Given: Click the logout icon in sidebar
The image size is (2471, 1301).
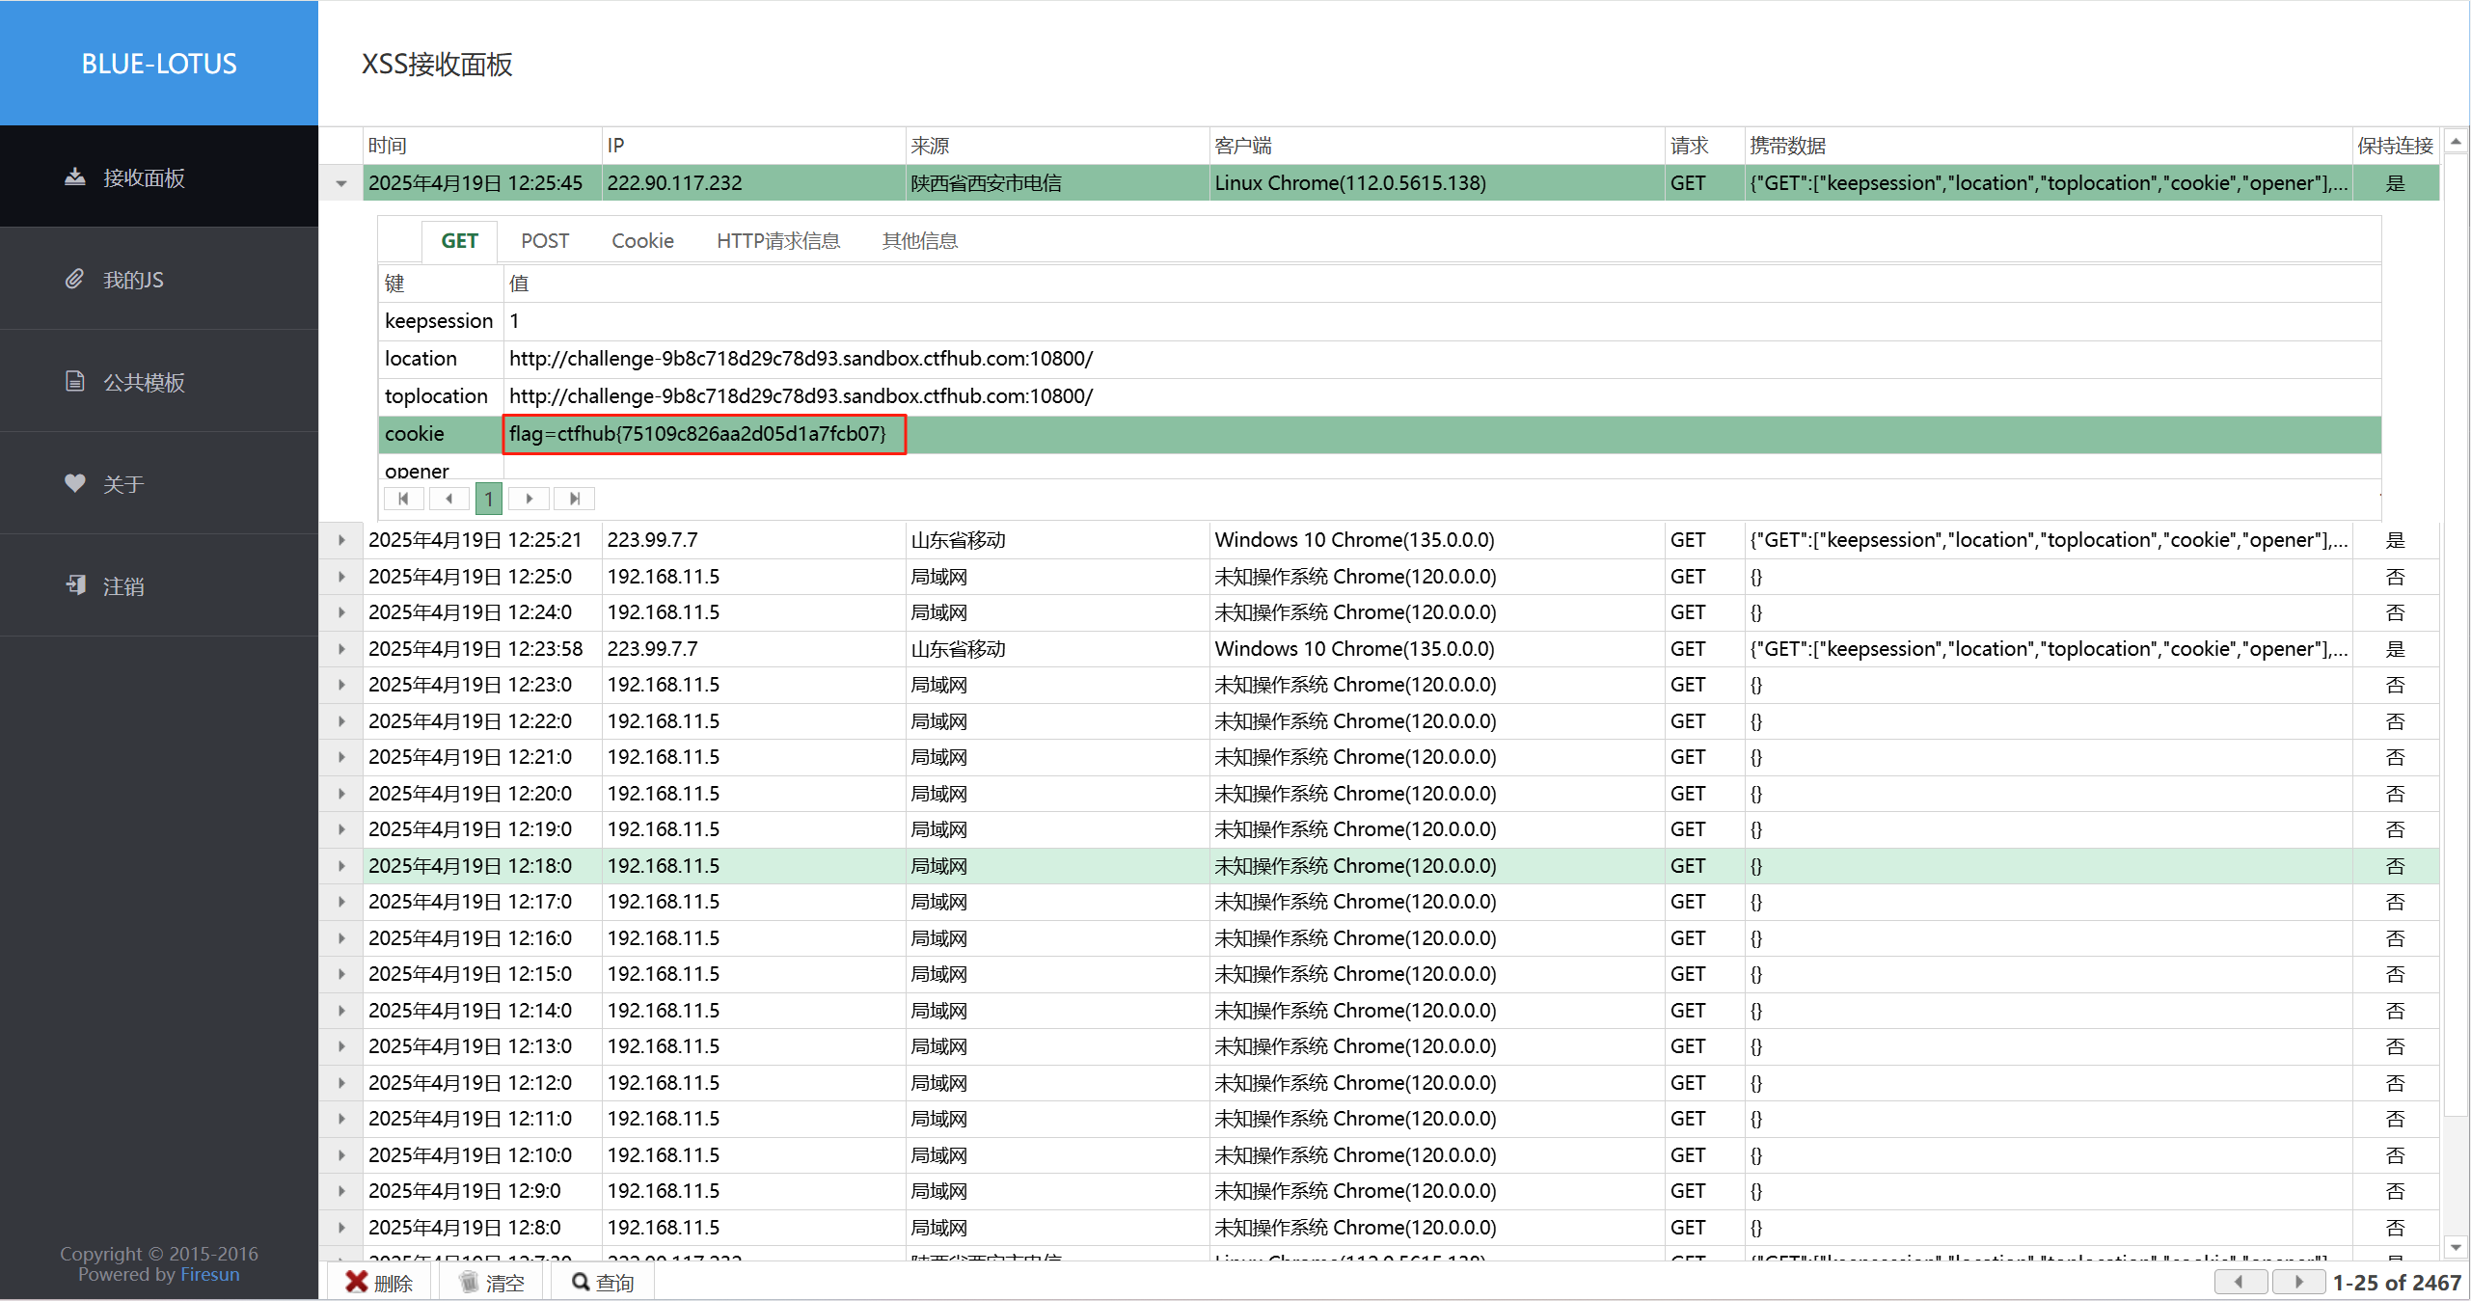Looking at the screenshot, I should tap(75, 585).
